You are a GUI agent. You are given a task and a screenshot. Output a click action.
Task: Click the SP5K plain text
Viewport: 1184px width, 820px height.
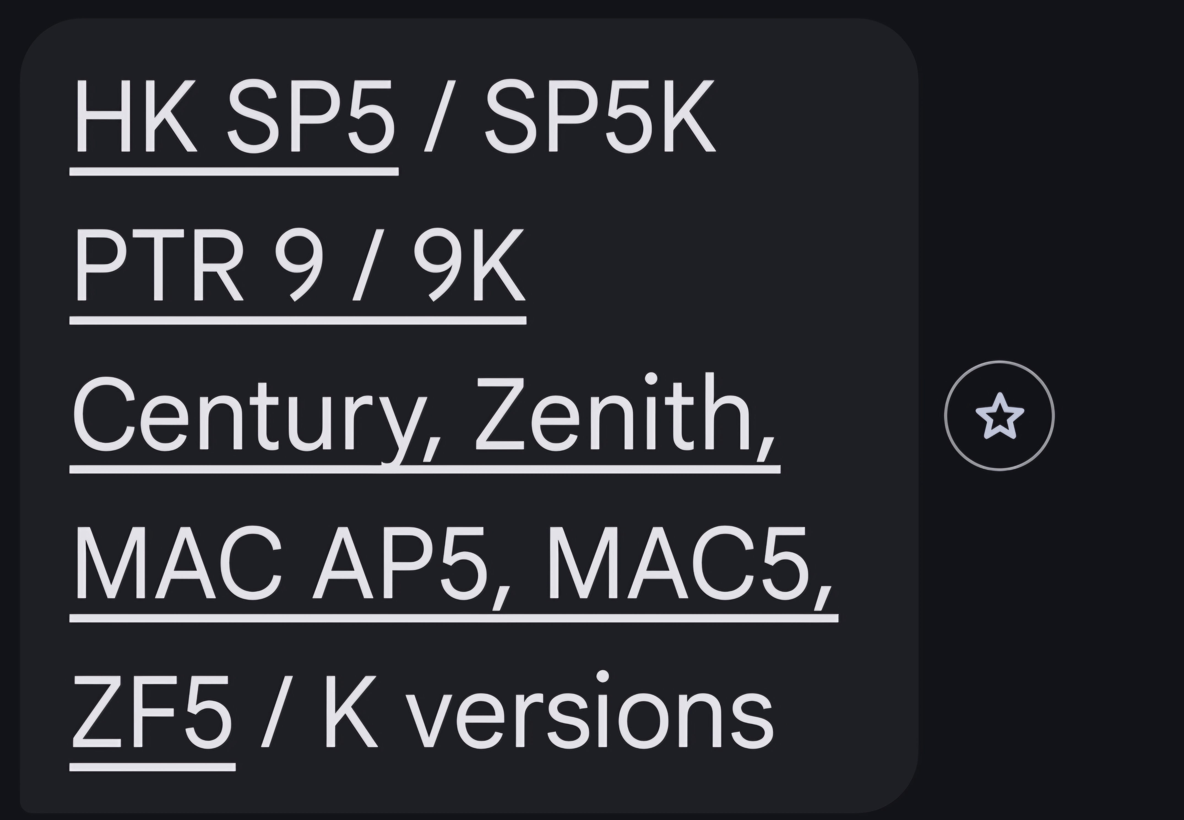click(600, 116)
